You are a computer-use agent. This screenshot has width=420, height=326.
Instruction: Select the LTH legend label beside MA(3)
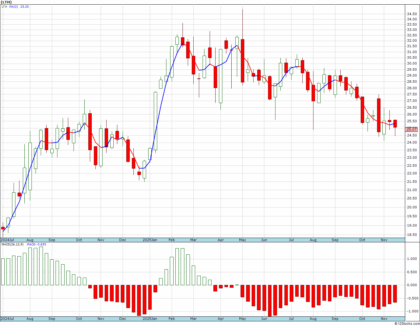pos(4,6)
